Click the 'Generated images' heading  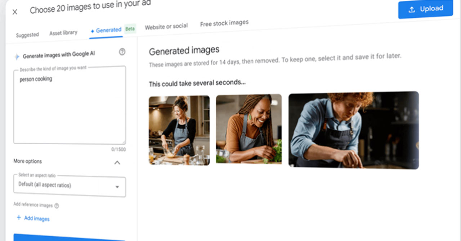[x=184, y=51]
